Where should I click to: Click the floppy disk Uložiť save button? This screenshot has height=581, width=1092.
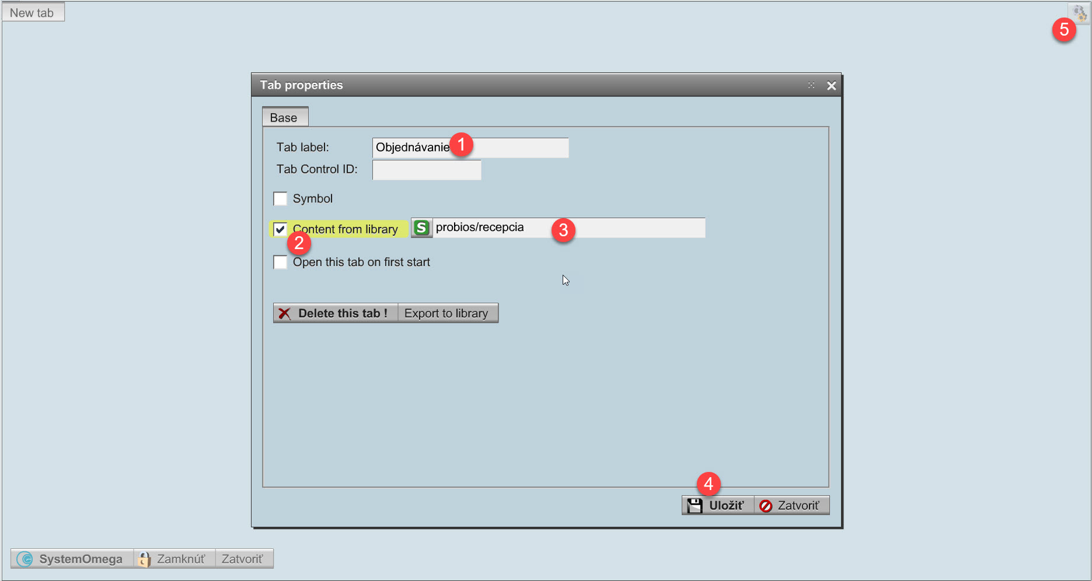(717, 505)
